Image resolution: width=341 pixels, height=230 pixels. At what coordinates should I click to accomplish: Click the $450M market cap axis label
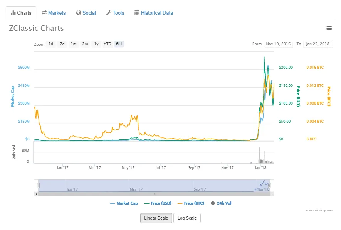[x=24, y=86]
